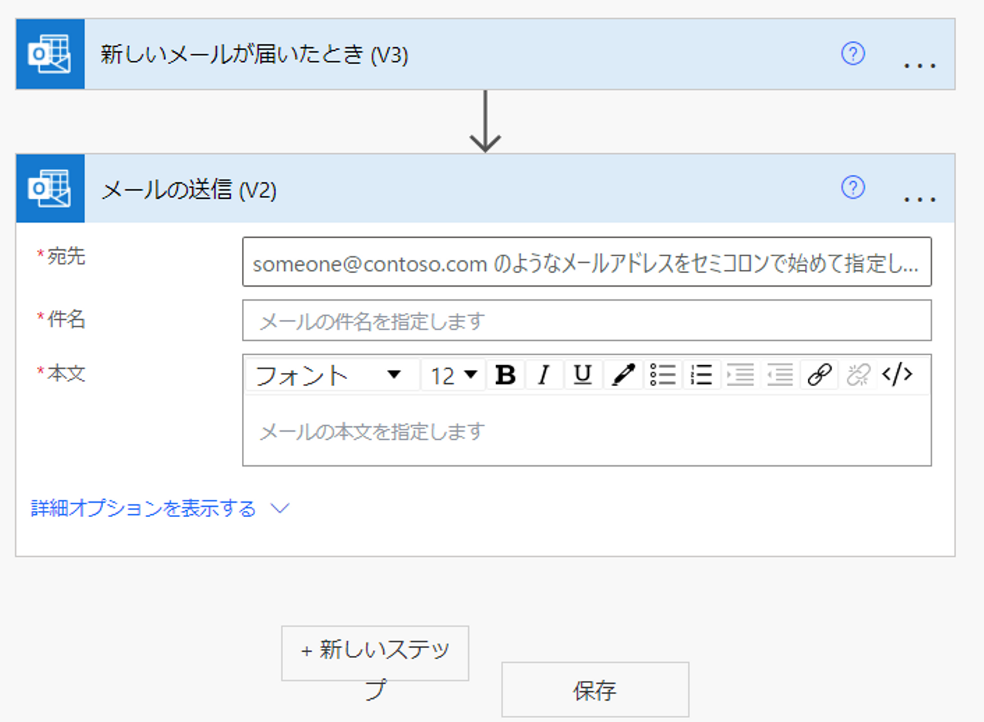Open the フォント font dropdown
984x722 pixels.
tap(332, 374)
